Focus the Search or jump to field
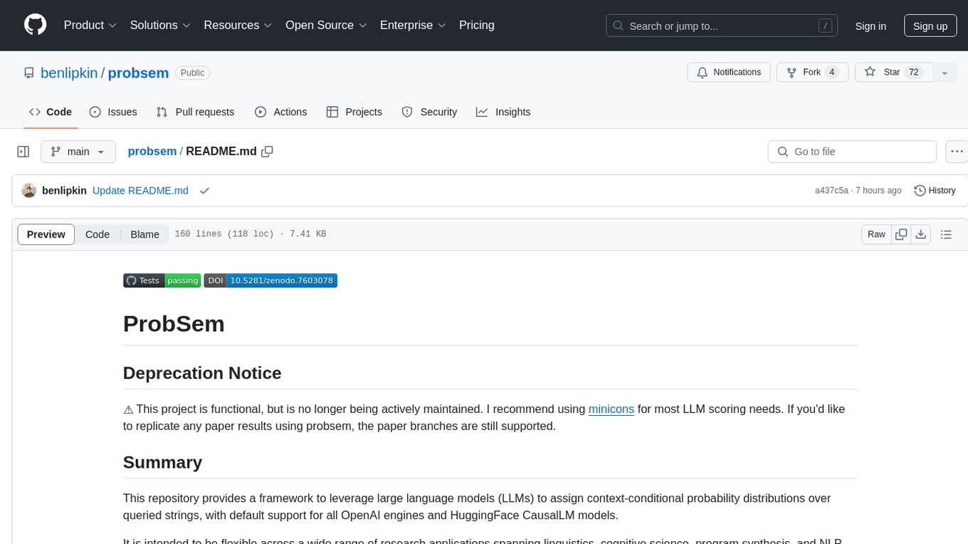The image size is (968, 544). pyautogui.click(x=723, y=26)
